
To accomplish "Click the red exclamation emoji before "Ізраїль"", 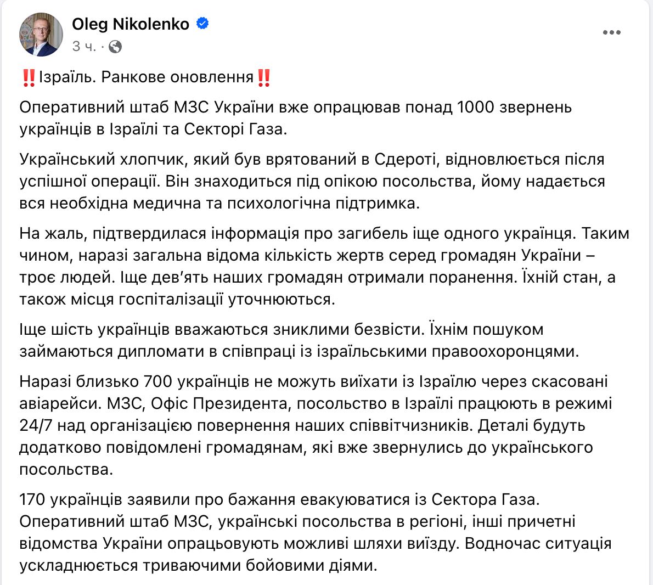I will point(27,77).
